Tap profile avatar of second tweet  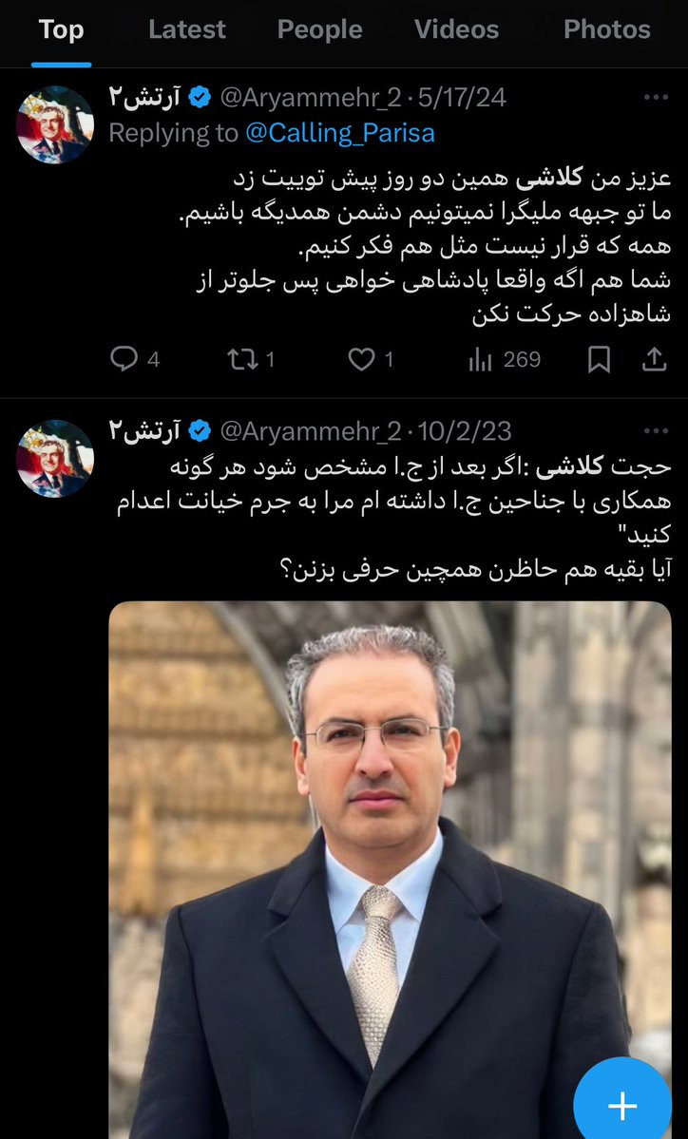coord(55,459)
